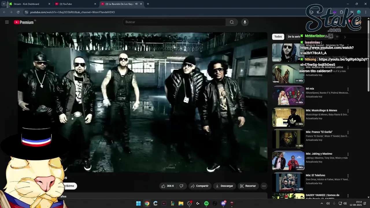The image size is (370, 208).
Task: Go to YouTube Premium home logo
Action: pyautogui.click(x=24, y=22)
